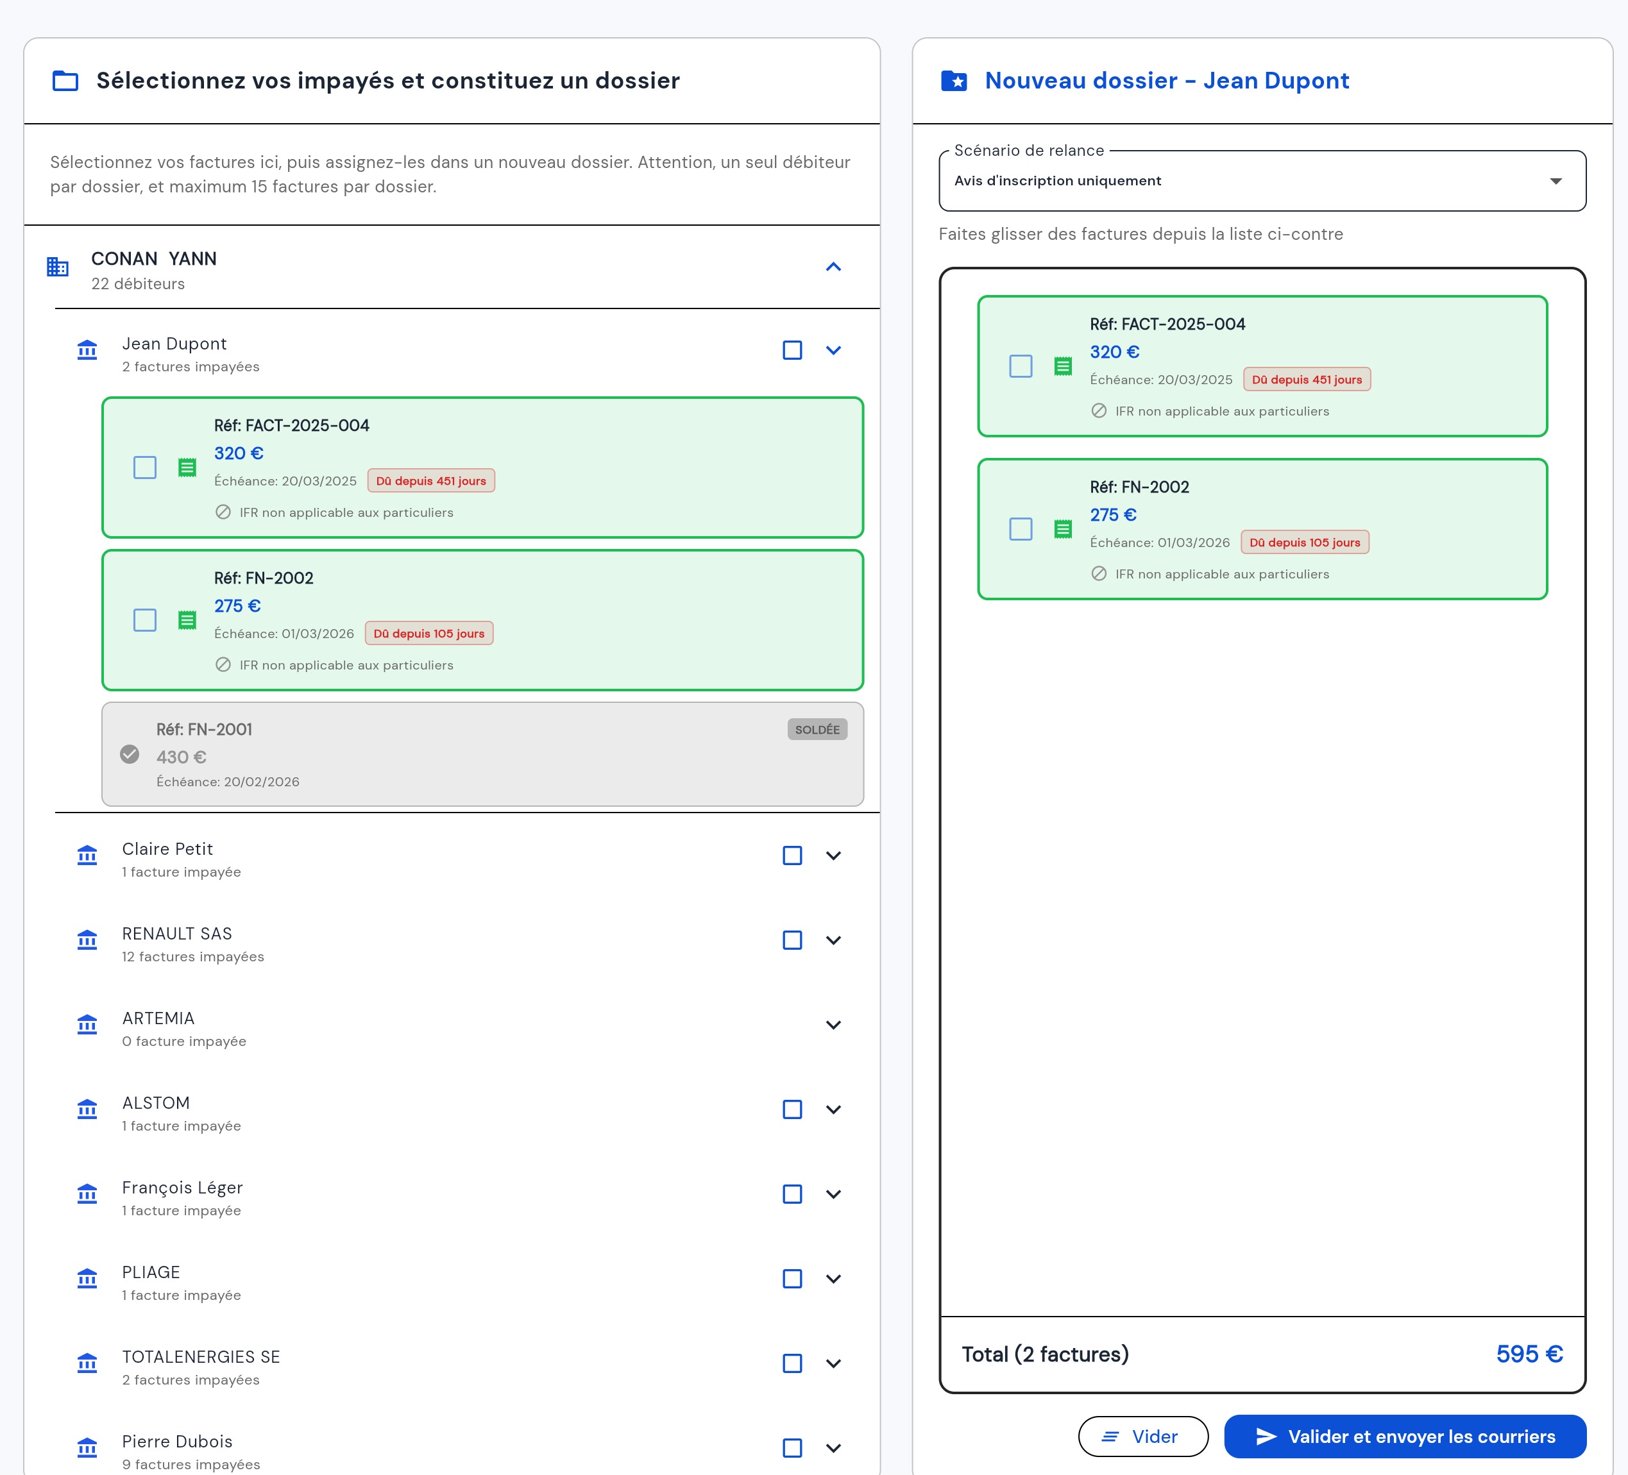The image size is (1628, 1475).
Task: Click IFR not-applicable icon on left FN-2002 card
Action: click(x=224, y=665)
